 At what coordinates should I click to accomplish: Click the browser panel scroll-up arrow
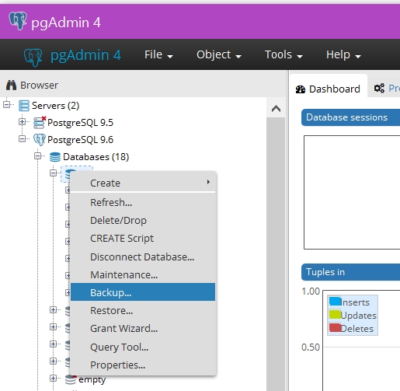(276, 108)
